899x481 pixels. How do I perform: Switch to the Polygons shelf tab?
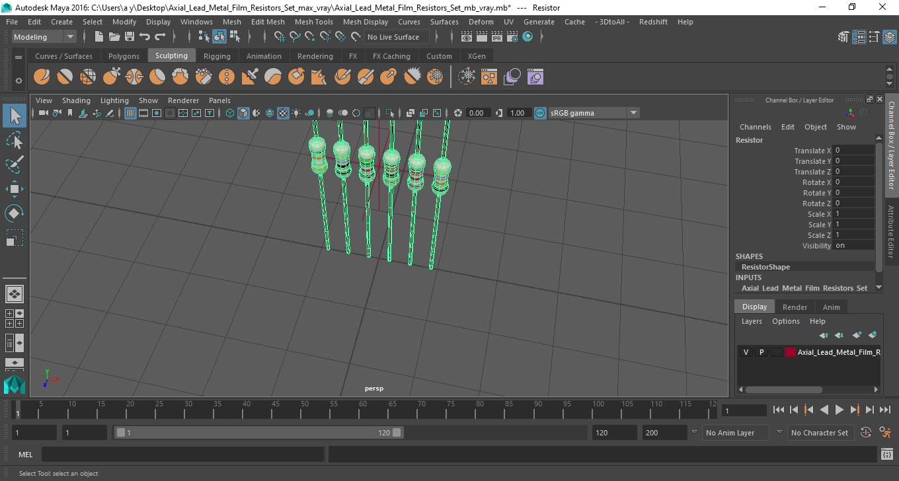[124, 56]
